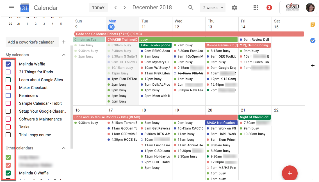Screen dimensions: 319x182
Task: Uncheck the Melinda Waffle calendar
Action: (8, 64)
